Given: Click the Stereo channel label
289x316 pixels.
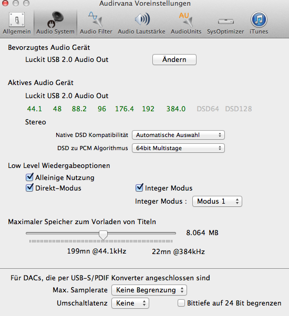Looking at the screenshot, I should (36, 122).
